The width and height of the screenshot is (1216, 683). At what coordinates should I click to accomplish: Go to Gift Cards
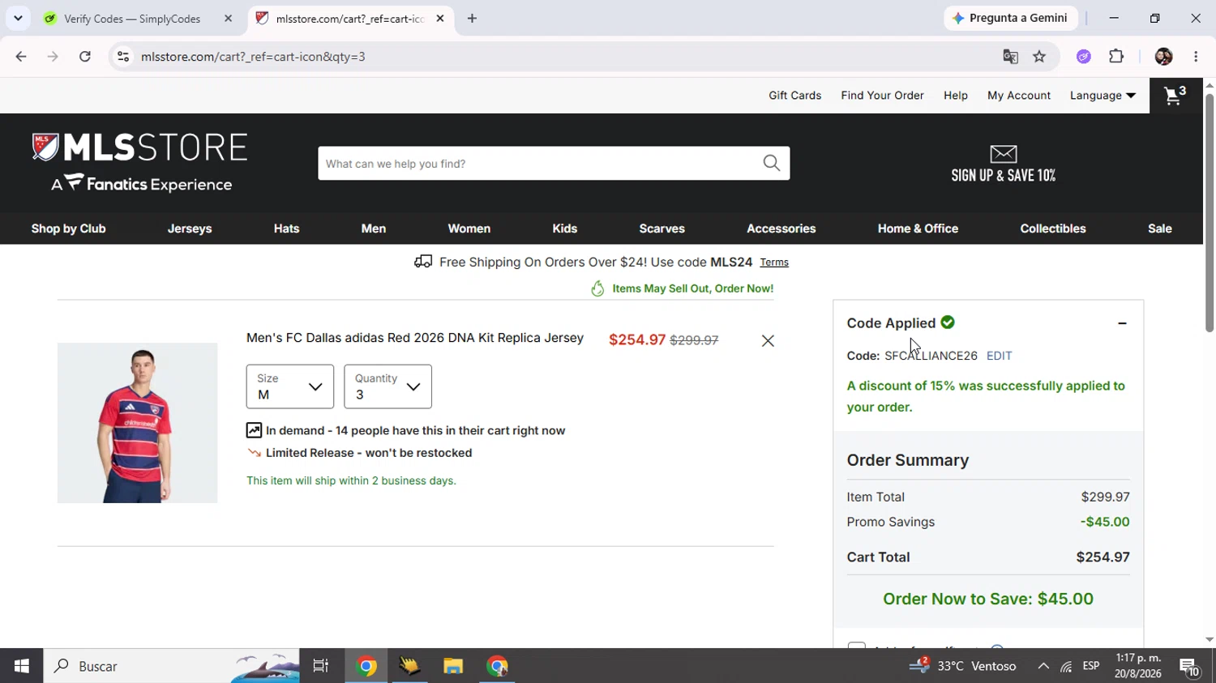(x=795, y=96)
